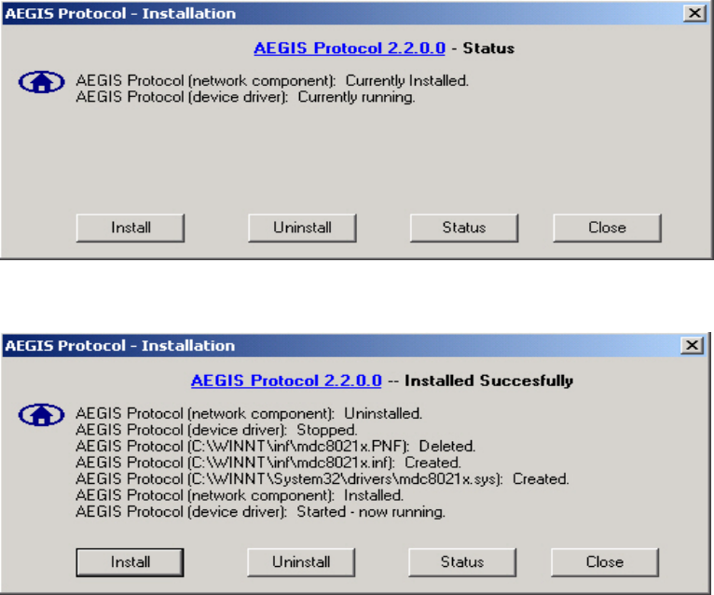
Task: Select the mdc8021x.sys 'Created.' line
Action: pos(323,479)
